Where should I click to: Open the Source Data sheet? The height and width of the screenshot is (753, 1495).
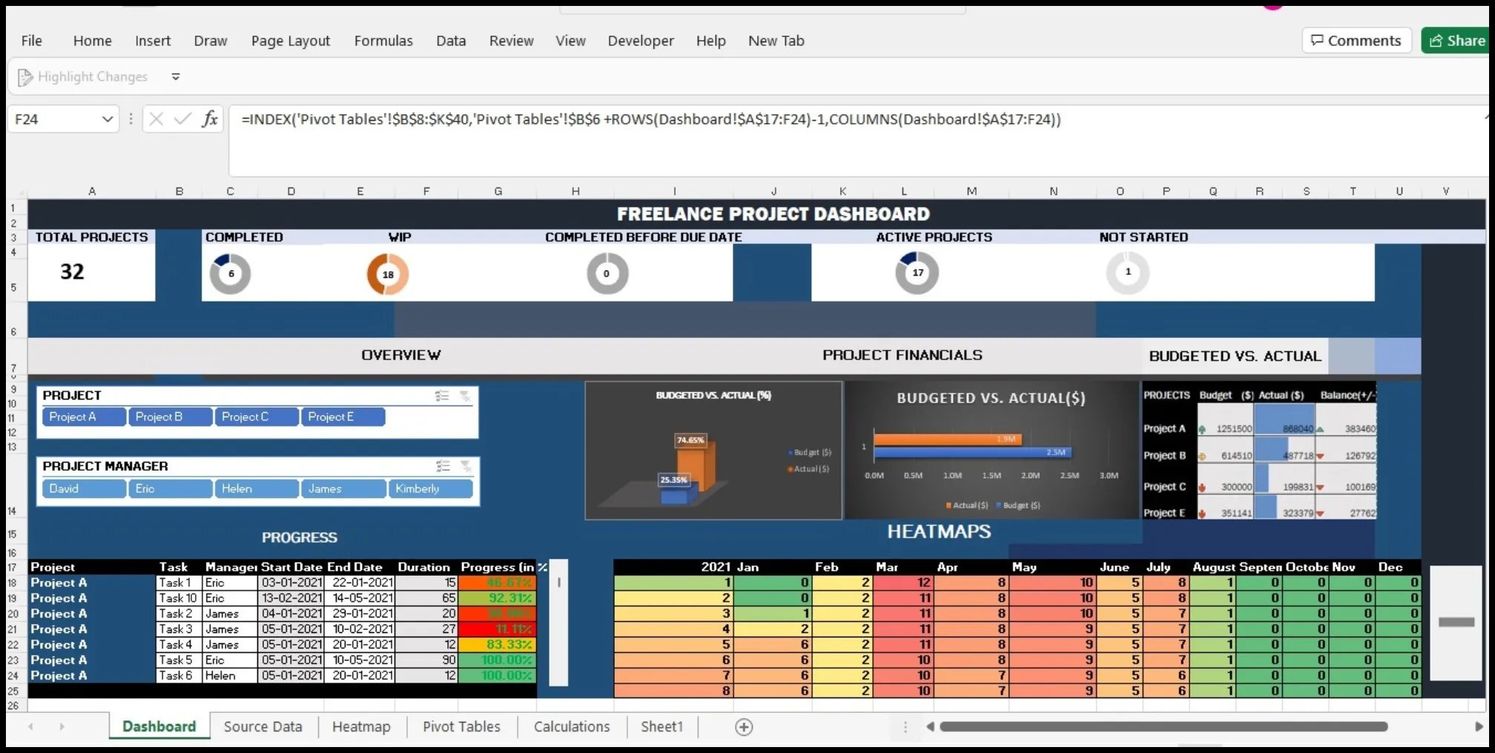coord(263,726)
